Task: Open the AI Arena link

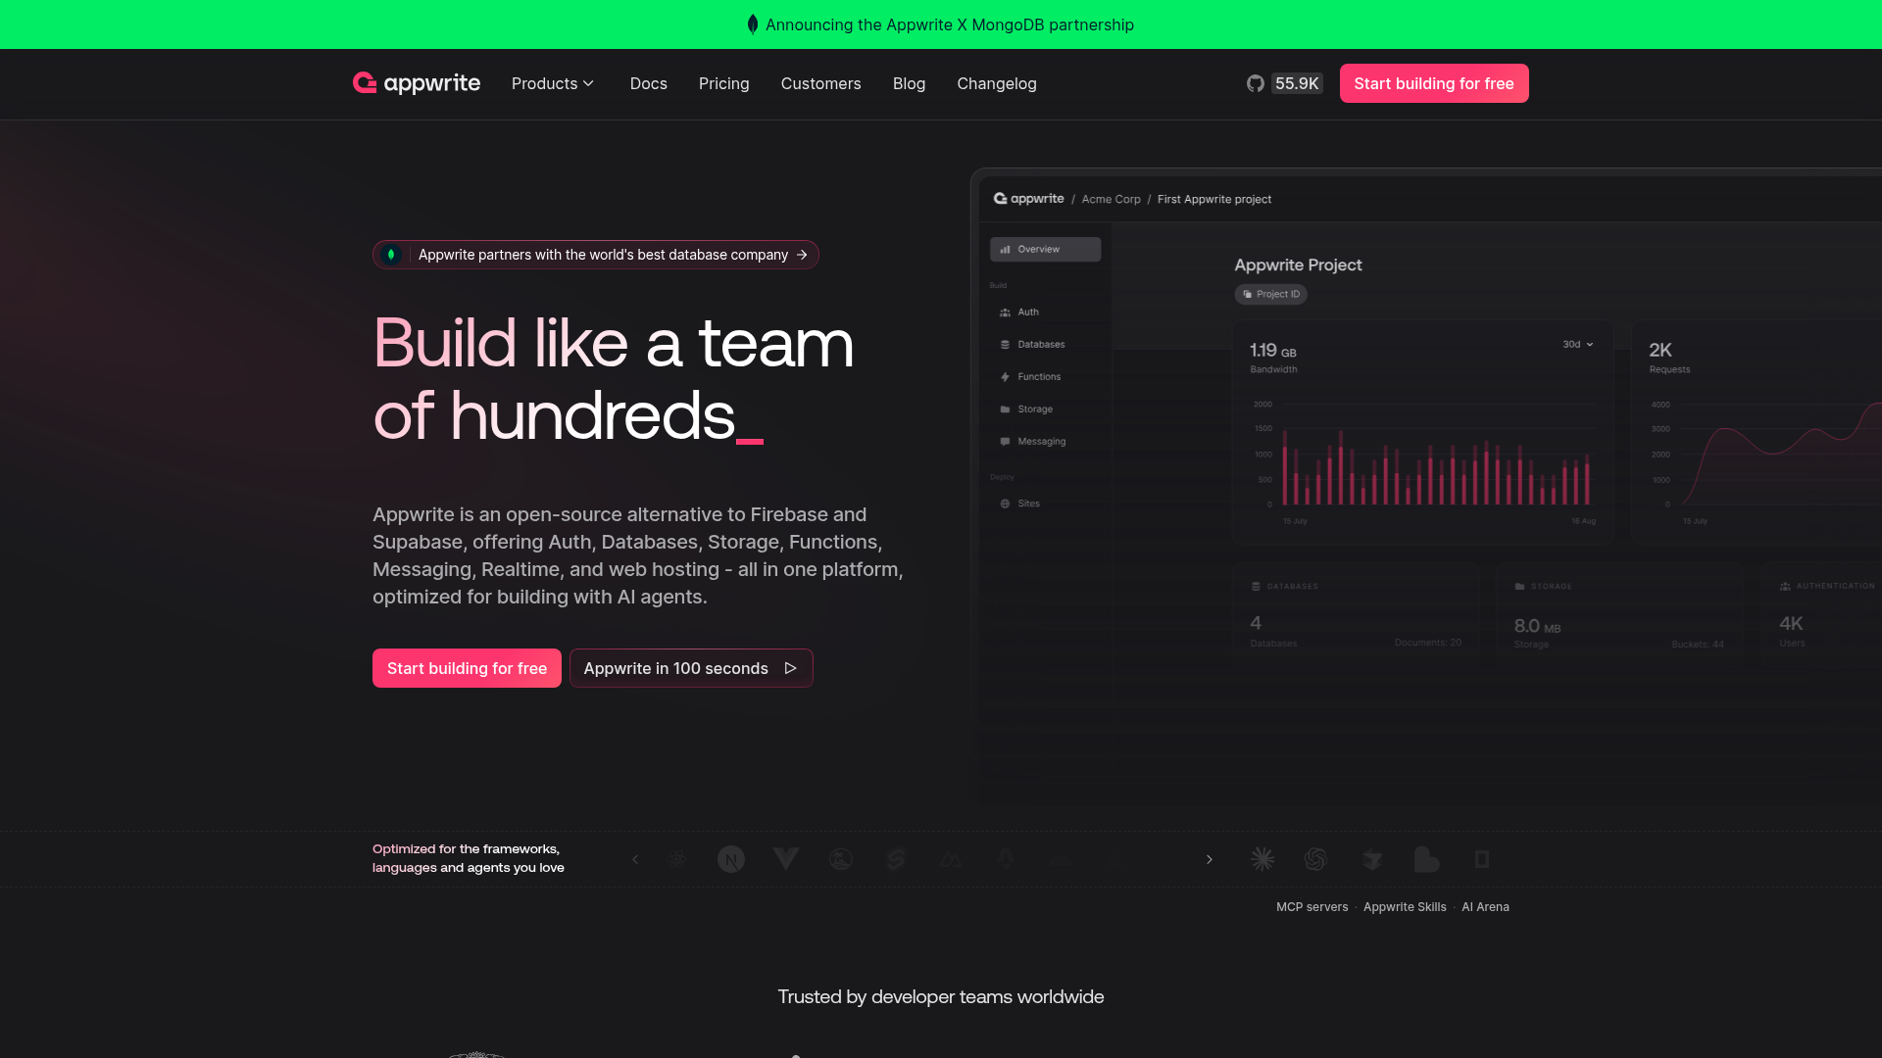Action: (x=1485, y=907)
